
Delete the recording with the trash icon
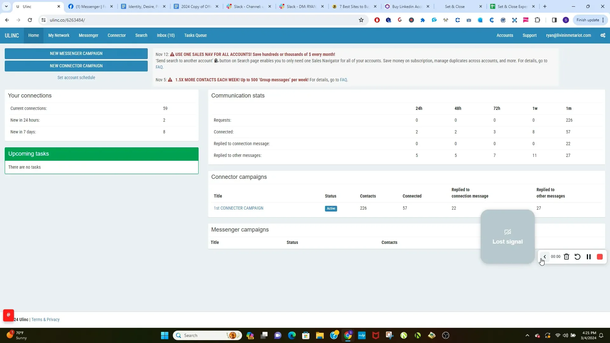[x=566, y=257]
